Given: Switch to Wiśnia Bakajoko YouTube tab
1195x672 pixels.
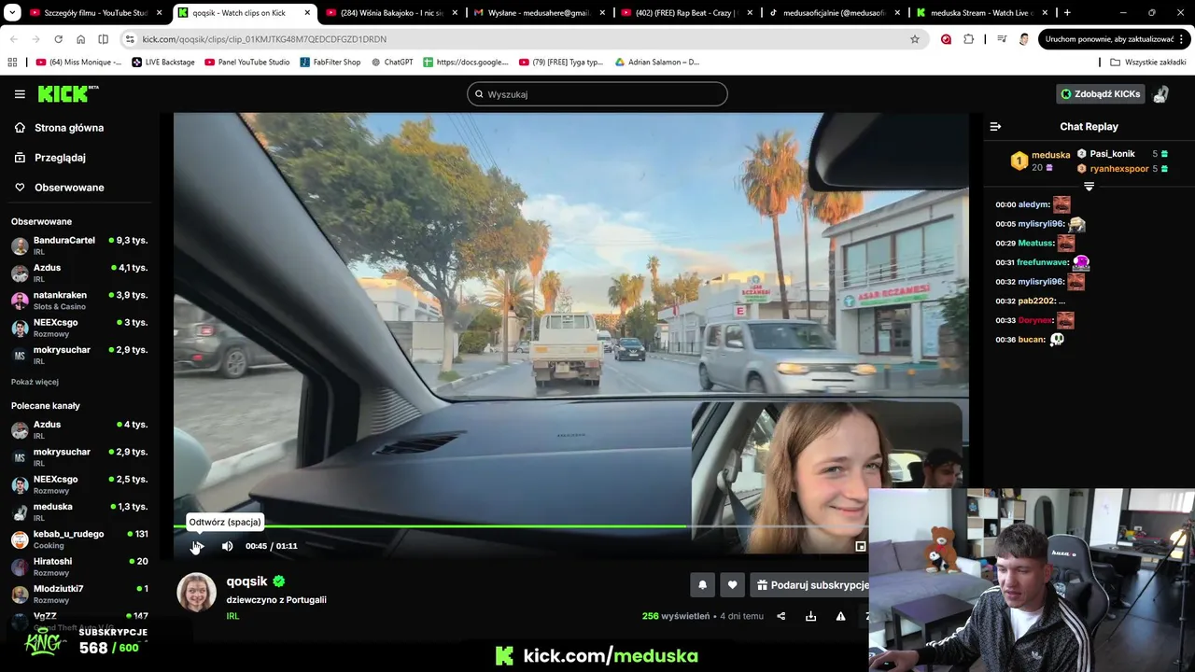Looking at the screenshot, I should (x=390, y=13).
